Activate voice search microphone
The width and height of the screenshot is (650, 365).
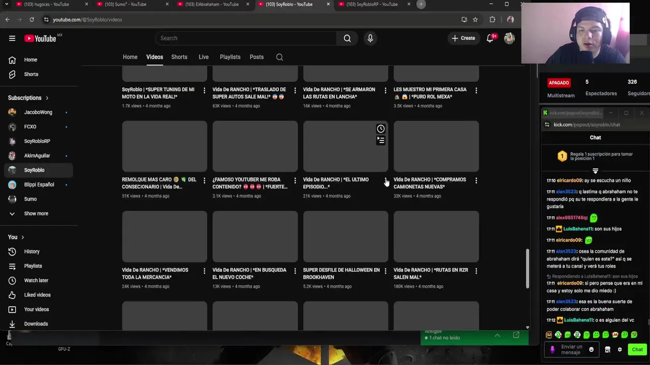[370, 38]
